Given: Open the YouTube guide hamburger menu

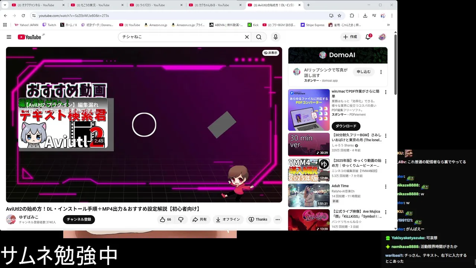Looking at the screenshot, I should coord(9,37).
